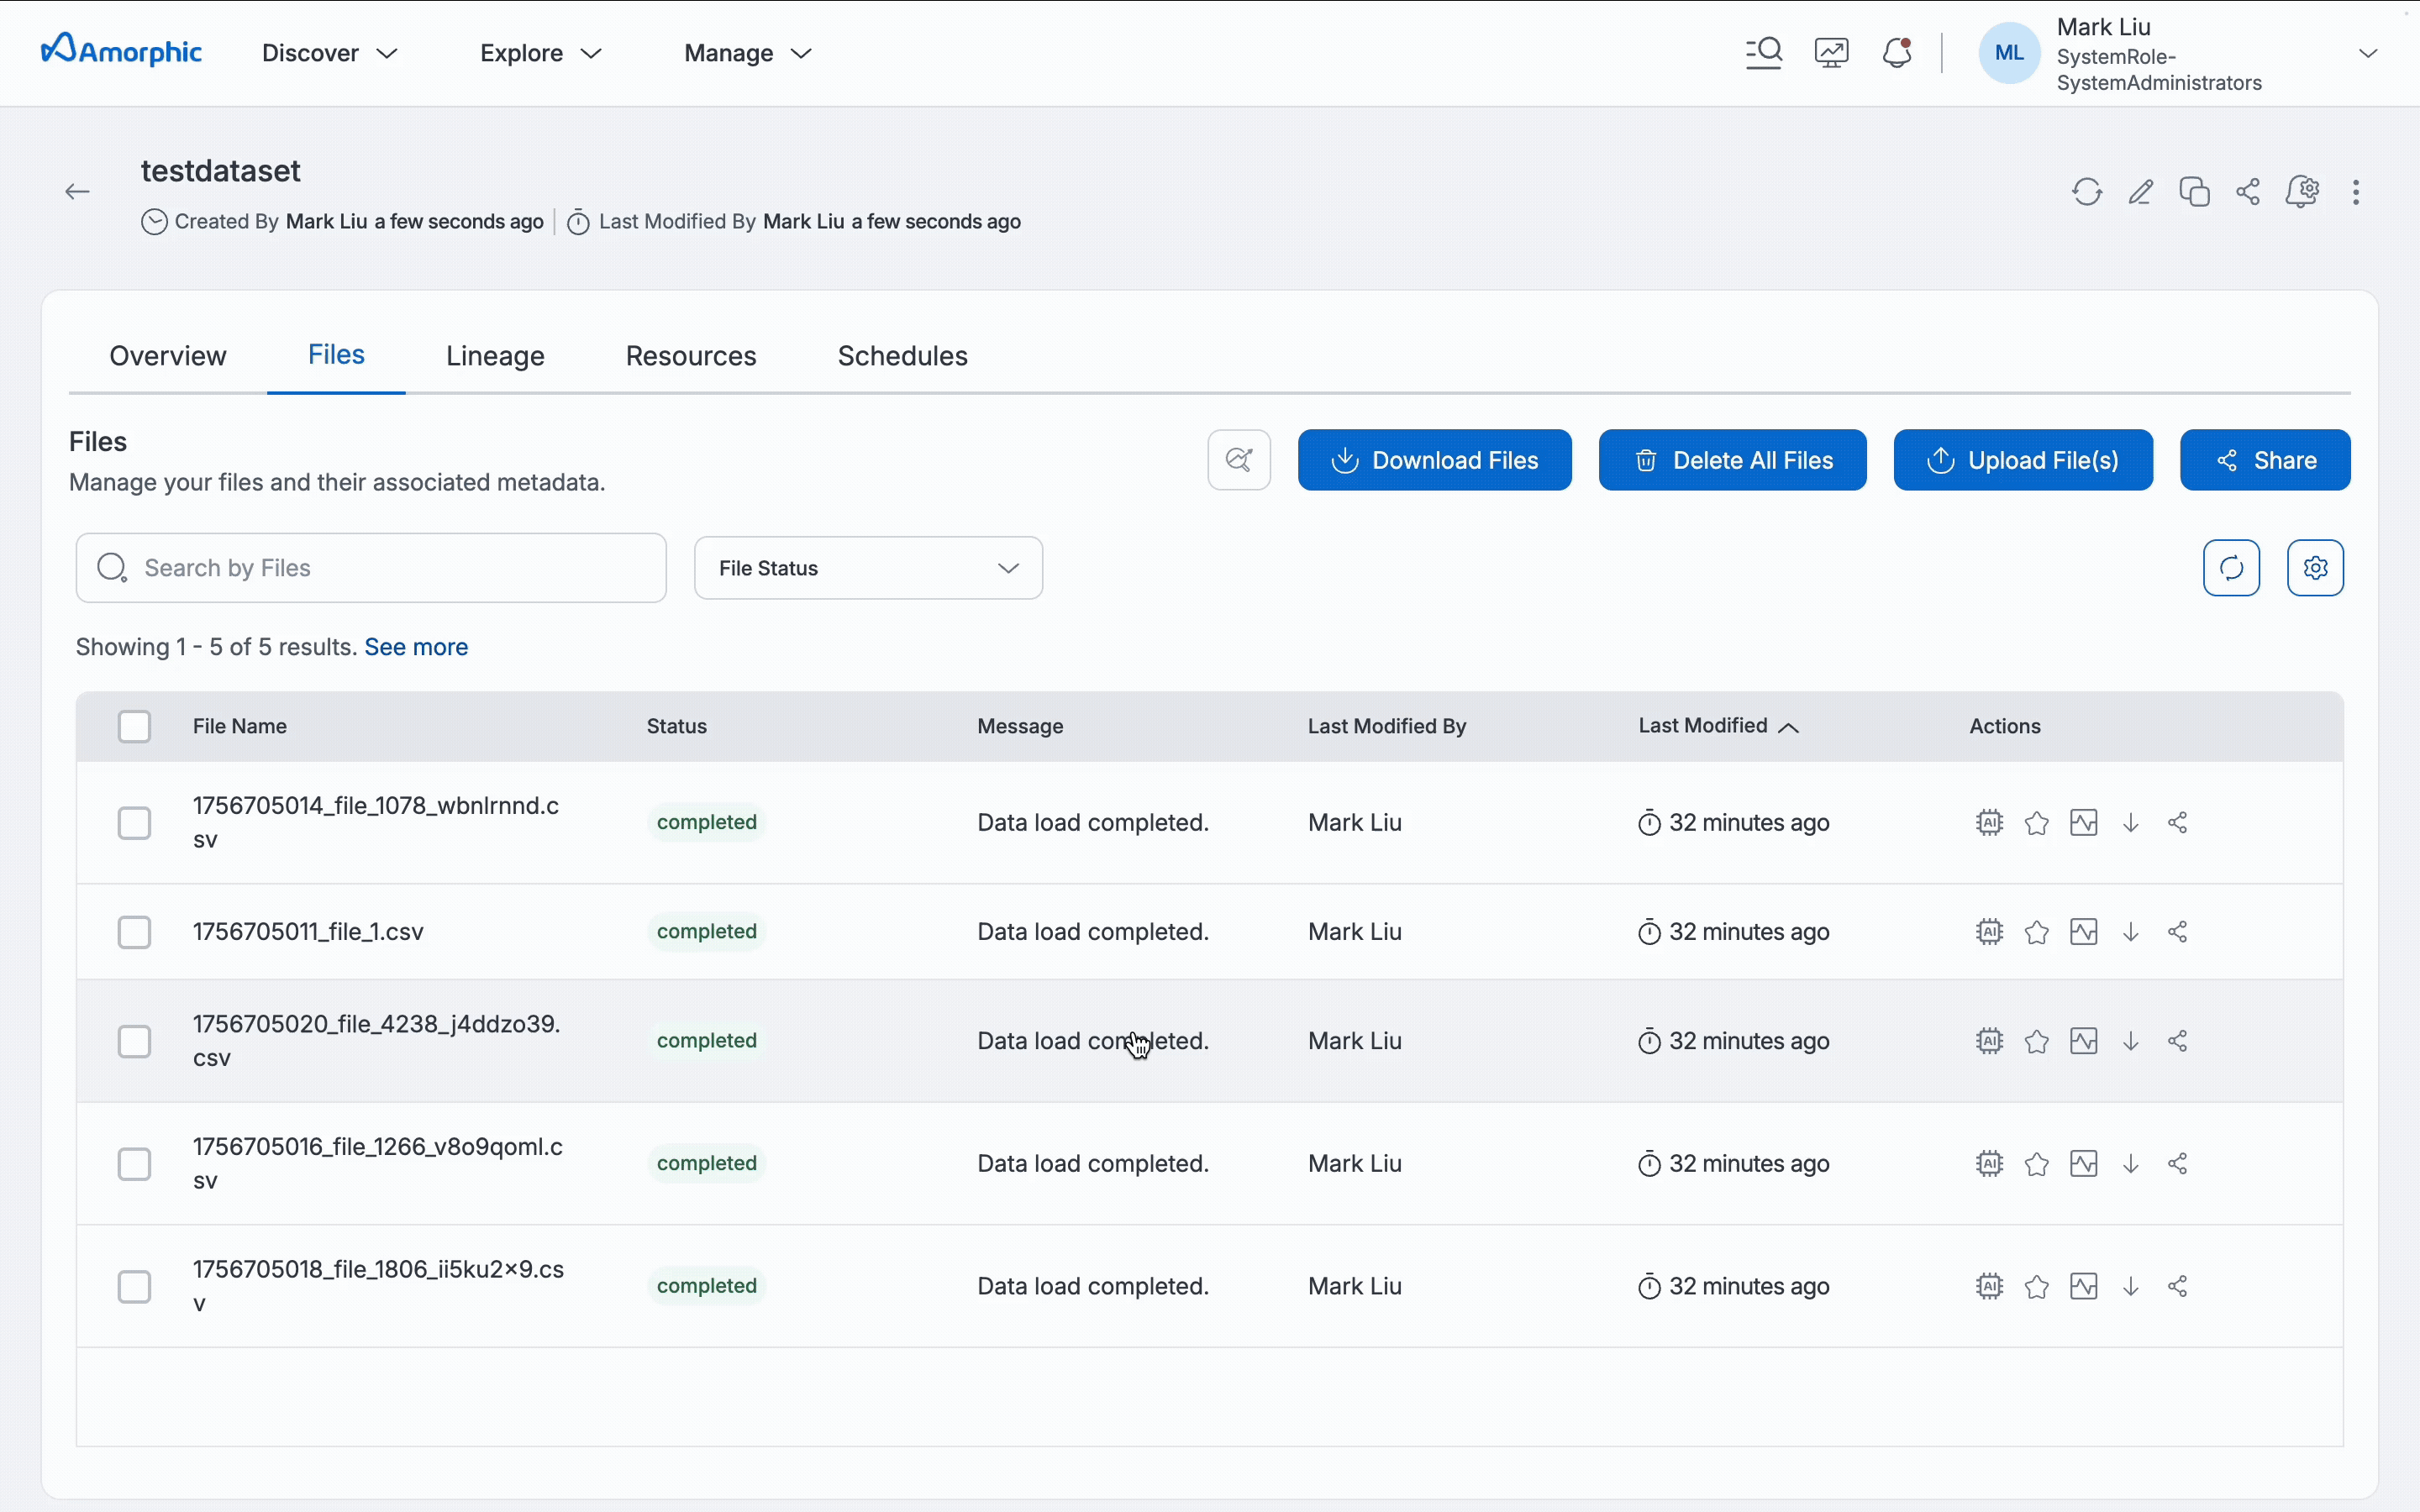Expand the Manage navigation menu

[747, 53]
